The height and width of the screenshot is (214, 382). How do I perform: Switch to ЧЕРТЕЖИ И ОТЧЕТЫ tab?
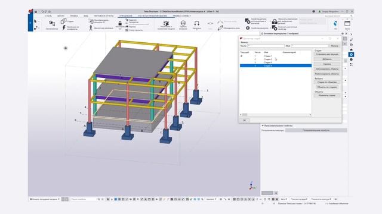click(x=104, y=16)
